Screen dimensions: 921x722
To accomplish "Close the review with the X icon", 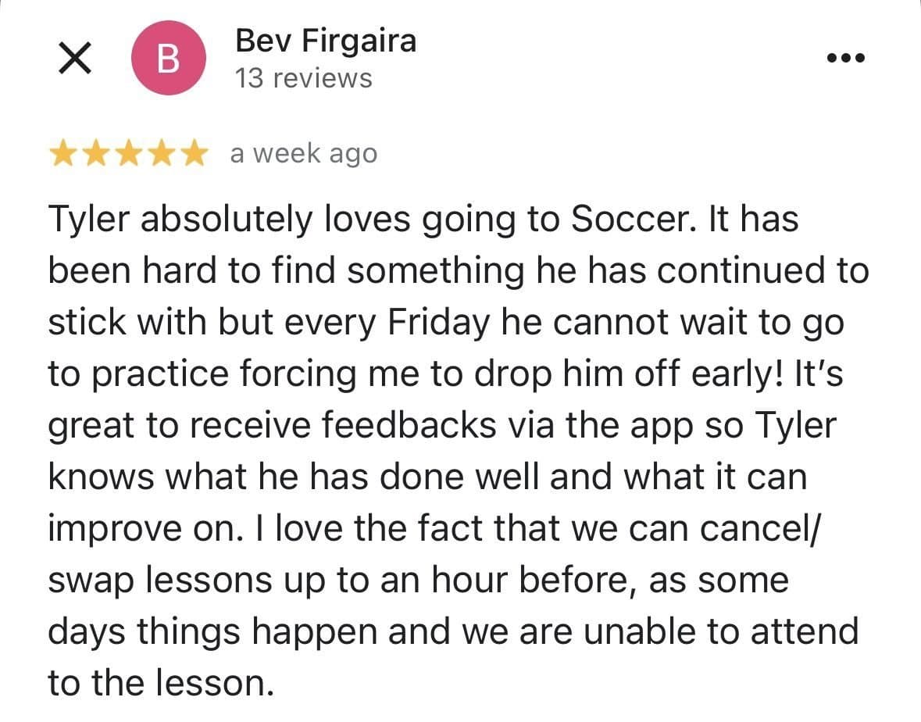I will [x=73, y=59].
